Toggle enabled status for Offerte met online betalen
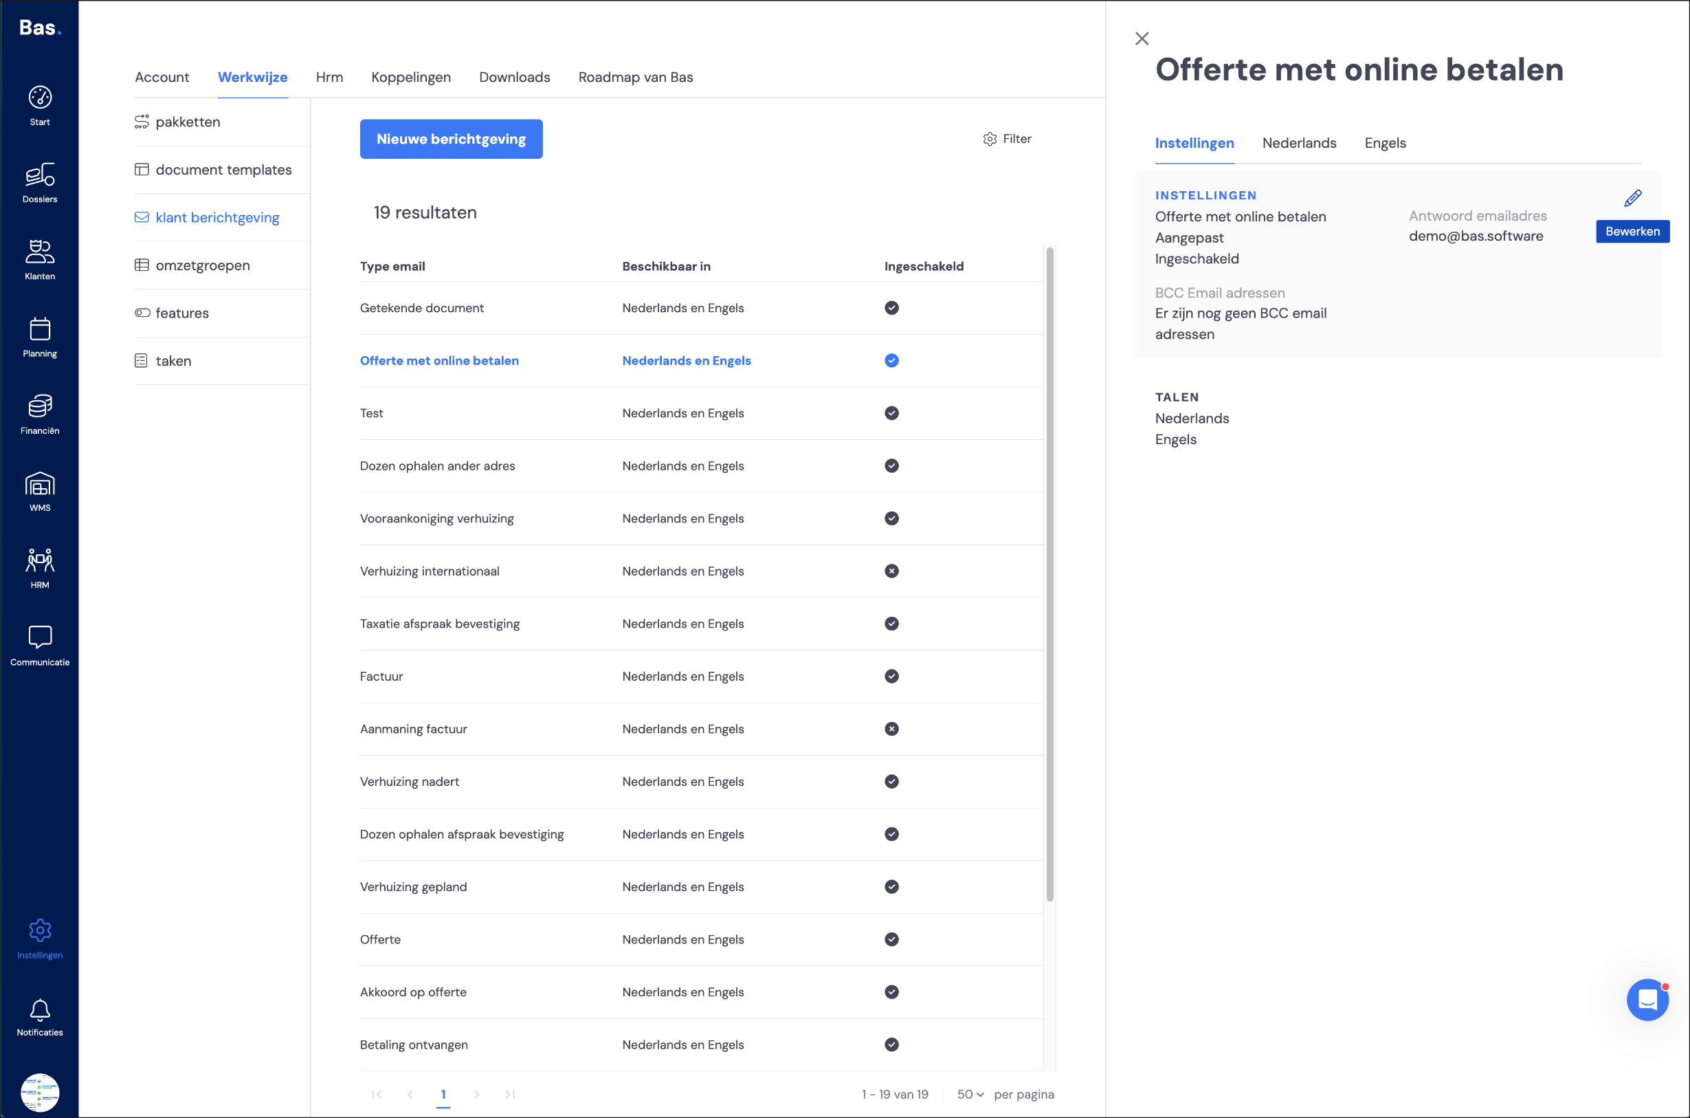1690x1118 pixels. coord(891,361)
